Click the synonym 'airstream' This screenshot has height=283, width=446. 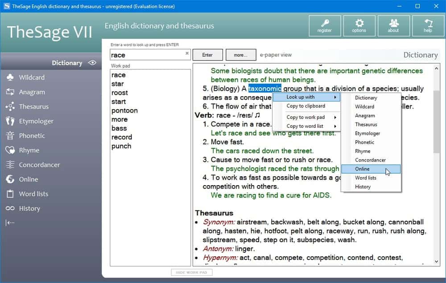252,222
